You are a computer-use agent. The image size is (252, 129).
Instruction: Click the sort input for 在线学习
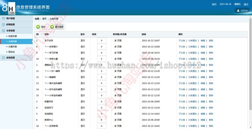(101, 108)
